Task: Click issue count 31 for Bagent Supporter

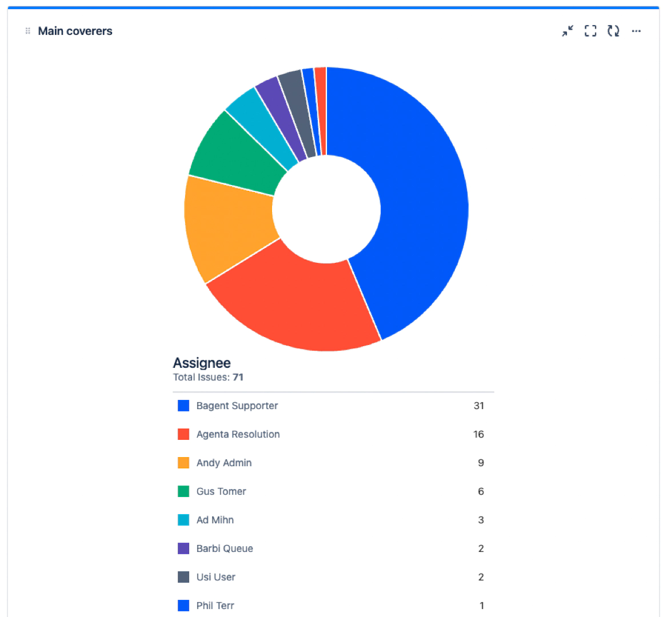Action: [x=478, y=406]
